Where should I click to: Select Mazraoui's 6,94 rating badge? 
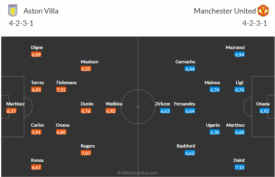pos(240,54)
